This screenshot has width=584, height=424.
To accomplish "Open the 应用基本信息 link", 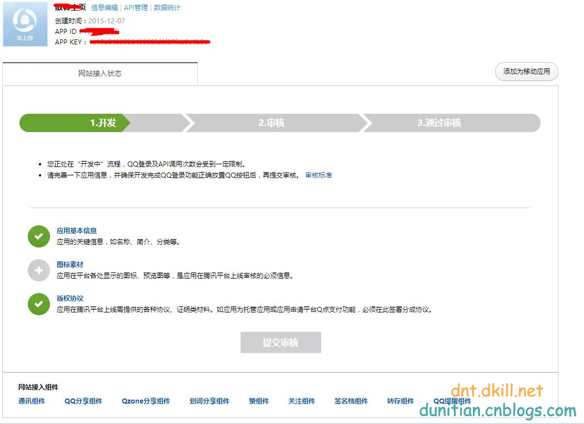I will coord(77,231).
